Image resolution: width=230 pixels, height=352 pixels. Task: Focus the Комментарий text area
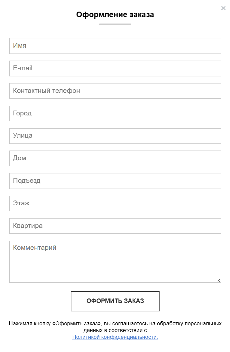pyautogui.click(x=115, y=261)
